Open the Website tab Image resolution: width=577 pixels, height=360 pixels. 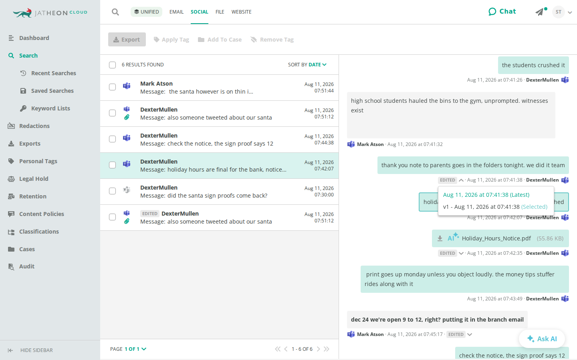tap(242, 12)
